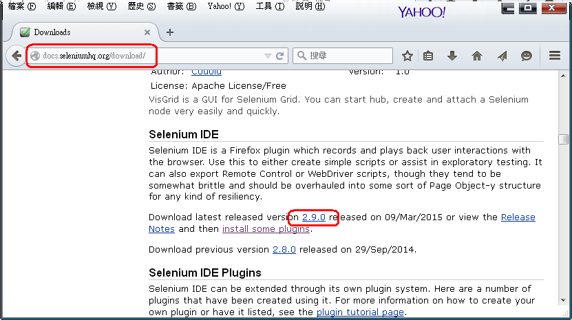Click the scrollbar down arrow
Image resolution: width=572 pixels, height=320 pixels.
[x=563, y=300]
